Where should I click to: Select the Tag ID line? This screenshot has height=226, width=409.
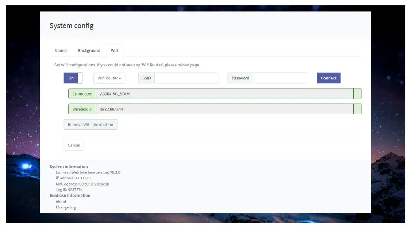69,190
